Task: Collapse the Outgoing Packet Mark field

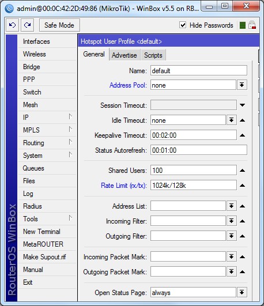Action: [x=242, y=272]
